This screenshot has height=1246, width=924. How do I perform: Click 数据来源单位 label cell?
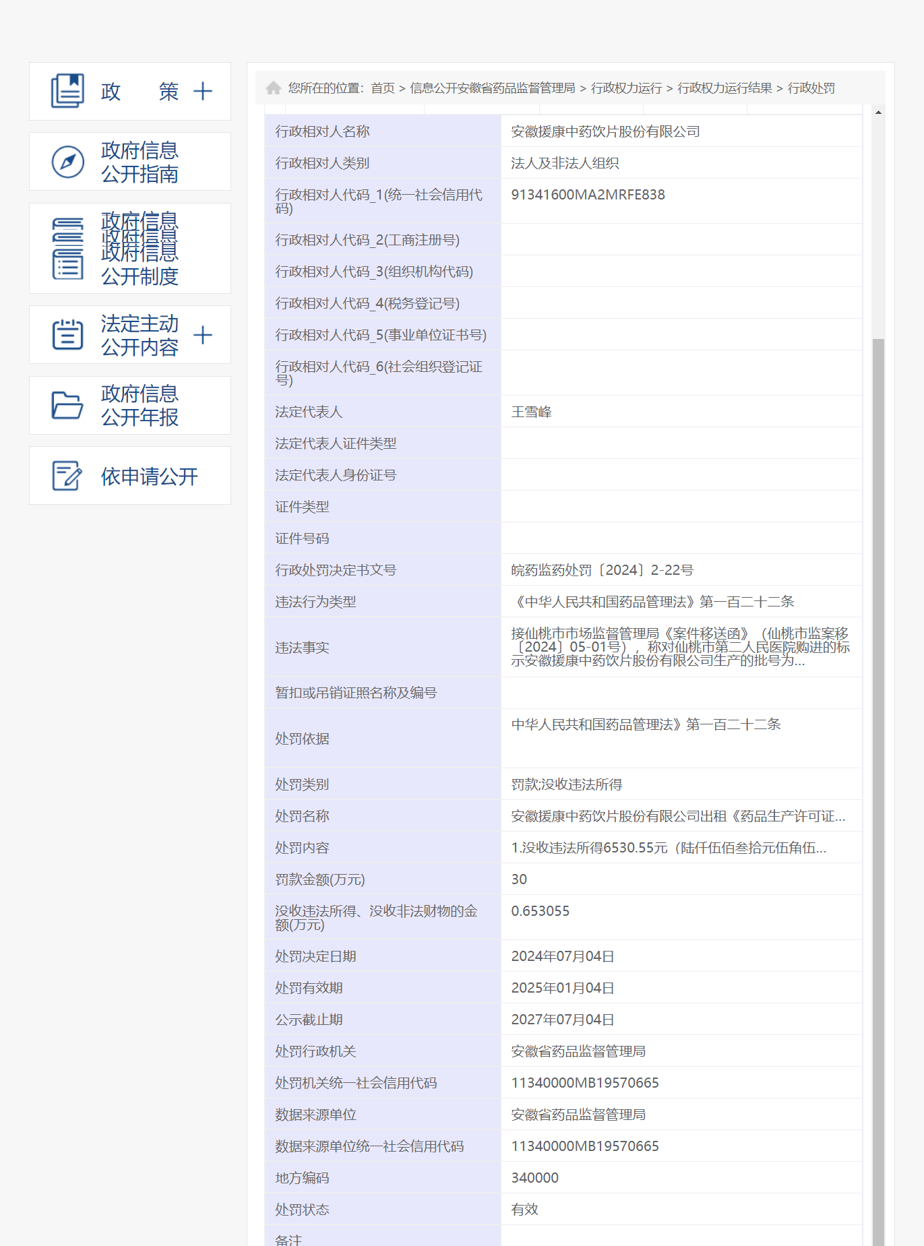point(383,1115)
